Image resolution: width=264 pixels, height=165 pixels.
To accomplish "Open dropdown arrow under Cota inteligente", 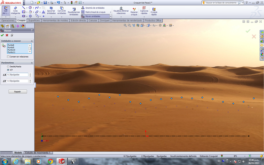I will (x=15, y=17).
